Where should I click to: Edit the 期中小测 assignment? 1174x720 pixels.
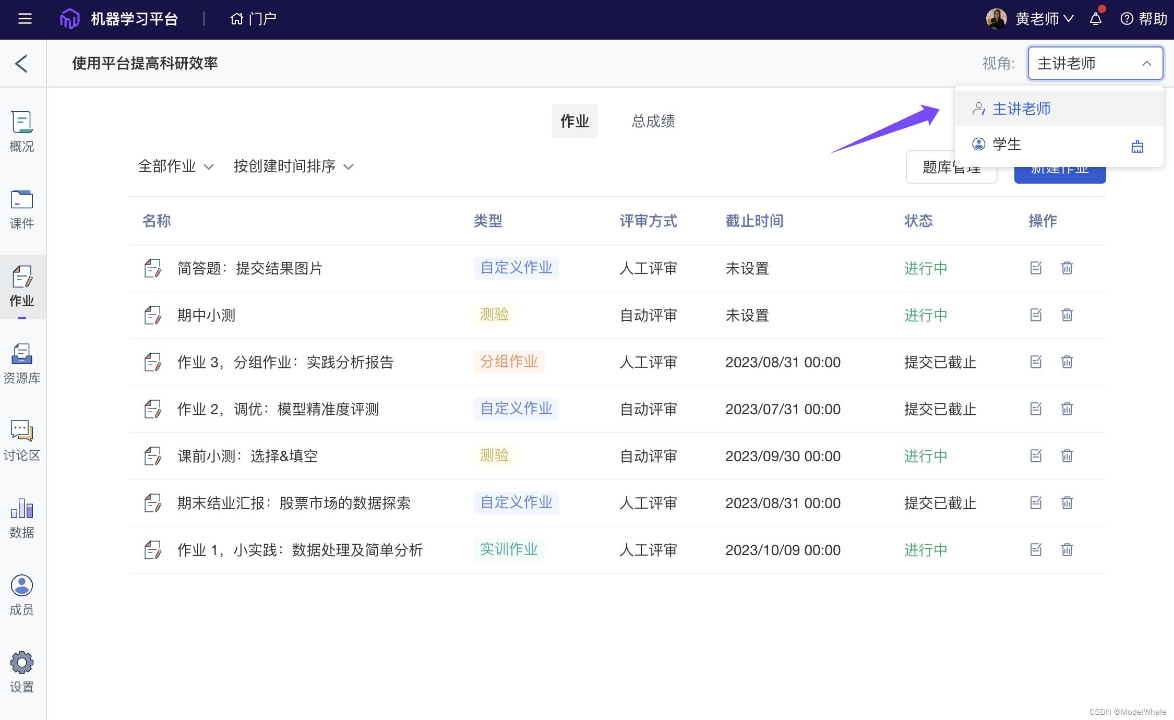click(x=1036, y=315)
